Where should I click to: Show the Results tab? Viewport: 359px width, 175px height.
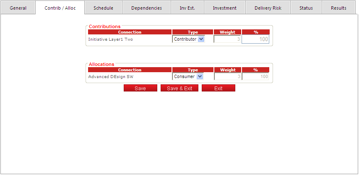338,8
